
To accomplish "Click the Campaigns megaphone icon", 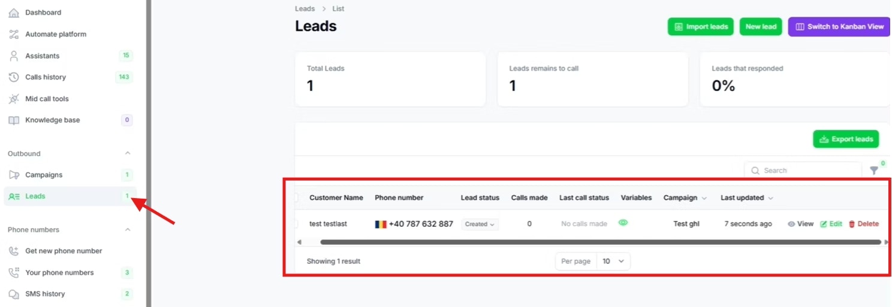I will [x=14, y=175].
